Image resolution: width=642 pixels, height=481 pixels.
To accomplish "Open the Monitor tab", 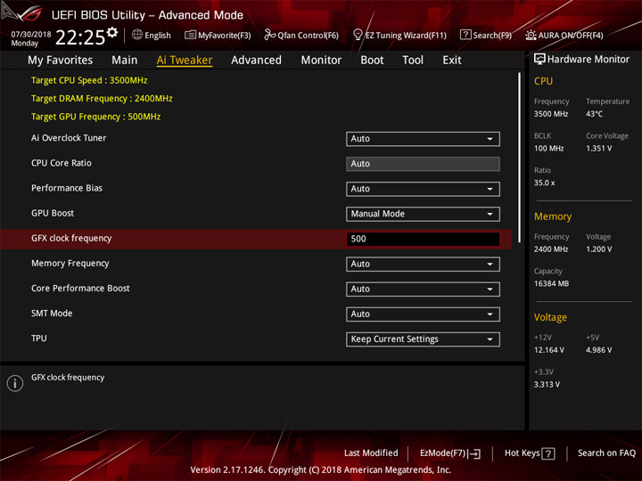I will pyautogui.click(x=321, y=61).
